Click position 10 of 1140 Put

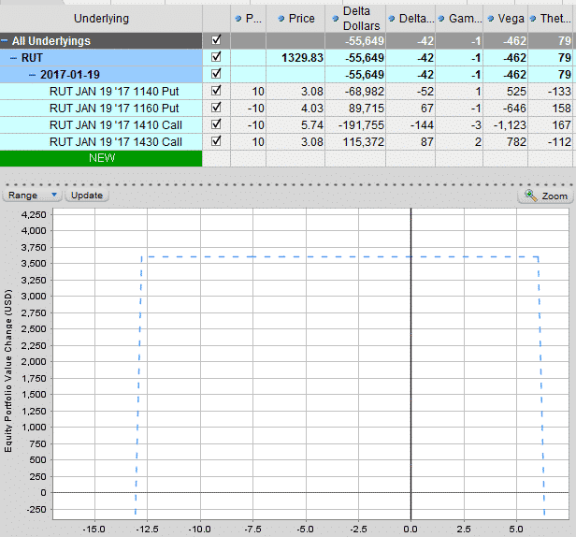click(258, 91)
